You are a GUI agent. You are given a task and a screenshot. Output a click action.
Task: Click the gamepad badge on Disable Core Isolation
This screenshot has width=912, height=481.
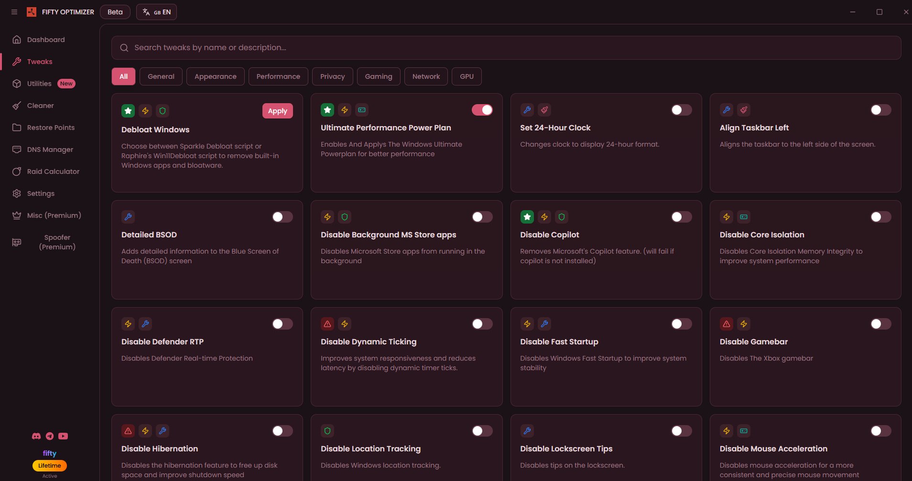click(744, 217)
